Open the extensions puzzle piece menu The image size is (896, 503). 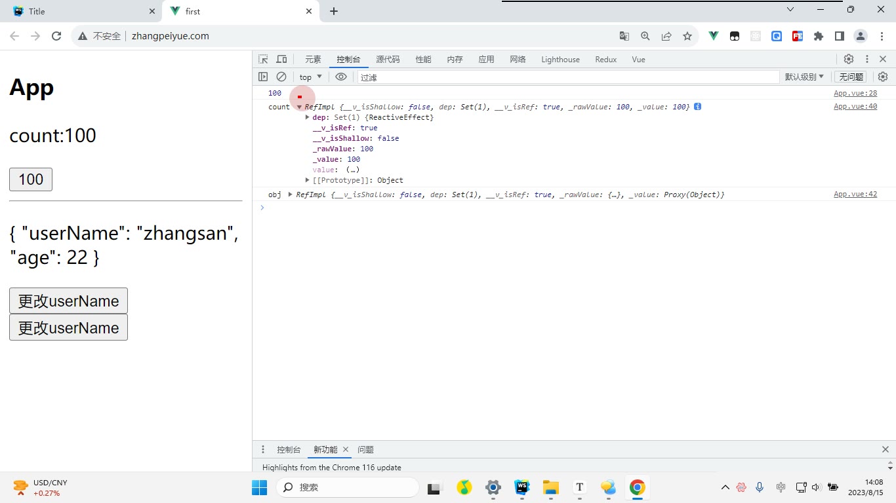pos(819,36)
